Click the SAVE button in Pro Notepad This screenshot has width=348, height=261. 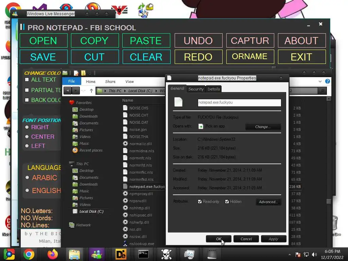click(43, 57)
